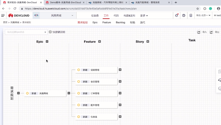Click status circle of 促销管理 feature
This screenshot has width=221, height=125.
79,70
